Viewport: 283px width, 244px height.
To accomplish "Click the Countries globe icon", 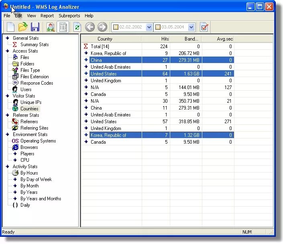I will click(x=15, y=109).
